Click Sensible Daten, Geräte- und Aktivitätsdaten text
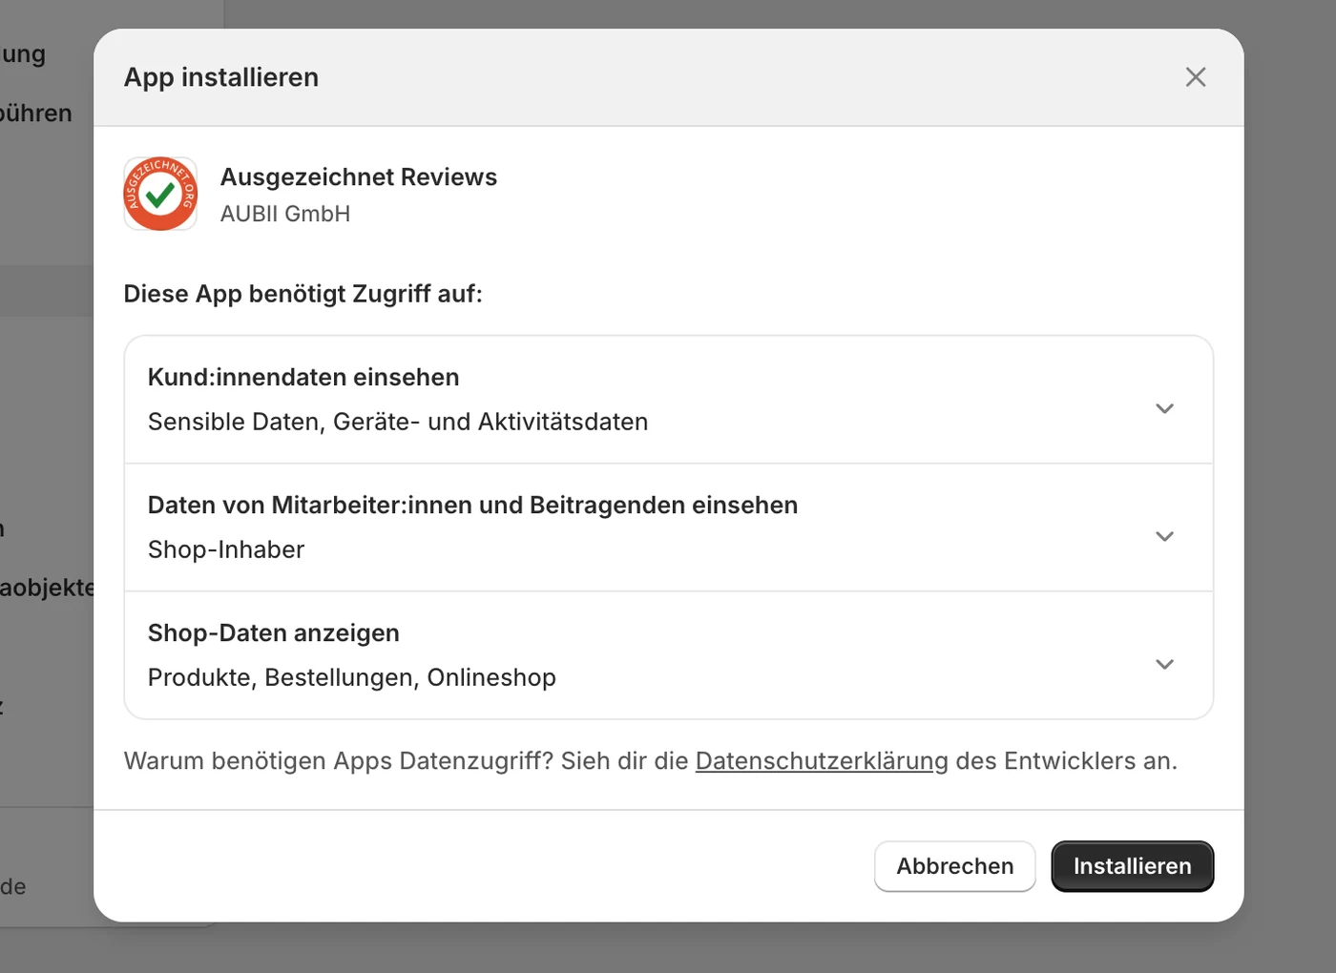1336x973 pixels. coord(398,422)
